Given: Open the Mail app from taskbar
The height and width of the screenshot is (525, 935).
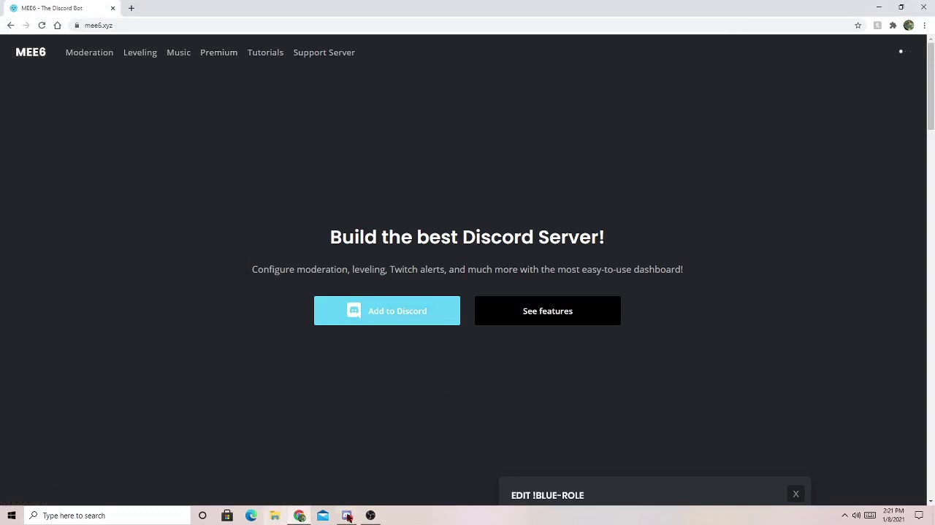Looking at the screenshot, I should click(323, 516).
